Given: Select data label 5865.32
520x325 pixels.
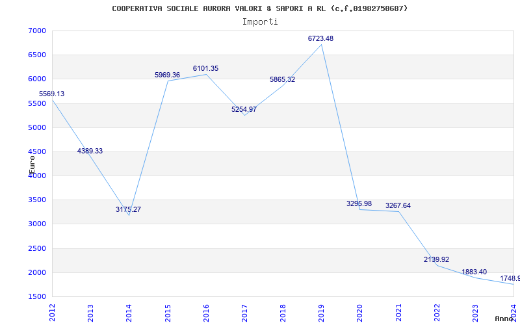Looking at the screenshot, I should tap(283, 79).
